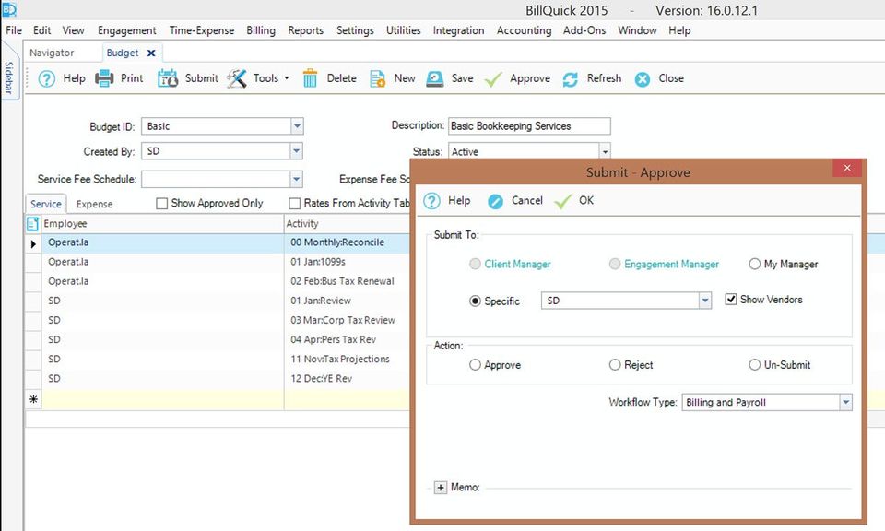This screenshot has height=531, width=885.
Task: Click the new row asterisk selector
Action: pos(33,399)
